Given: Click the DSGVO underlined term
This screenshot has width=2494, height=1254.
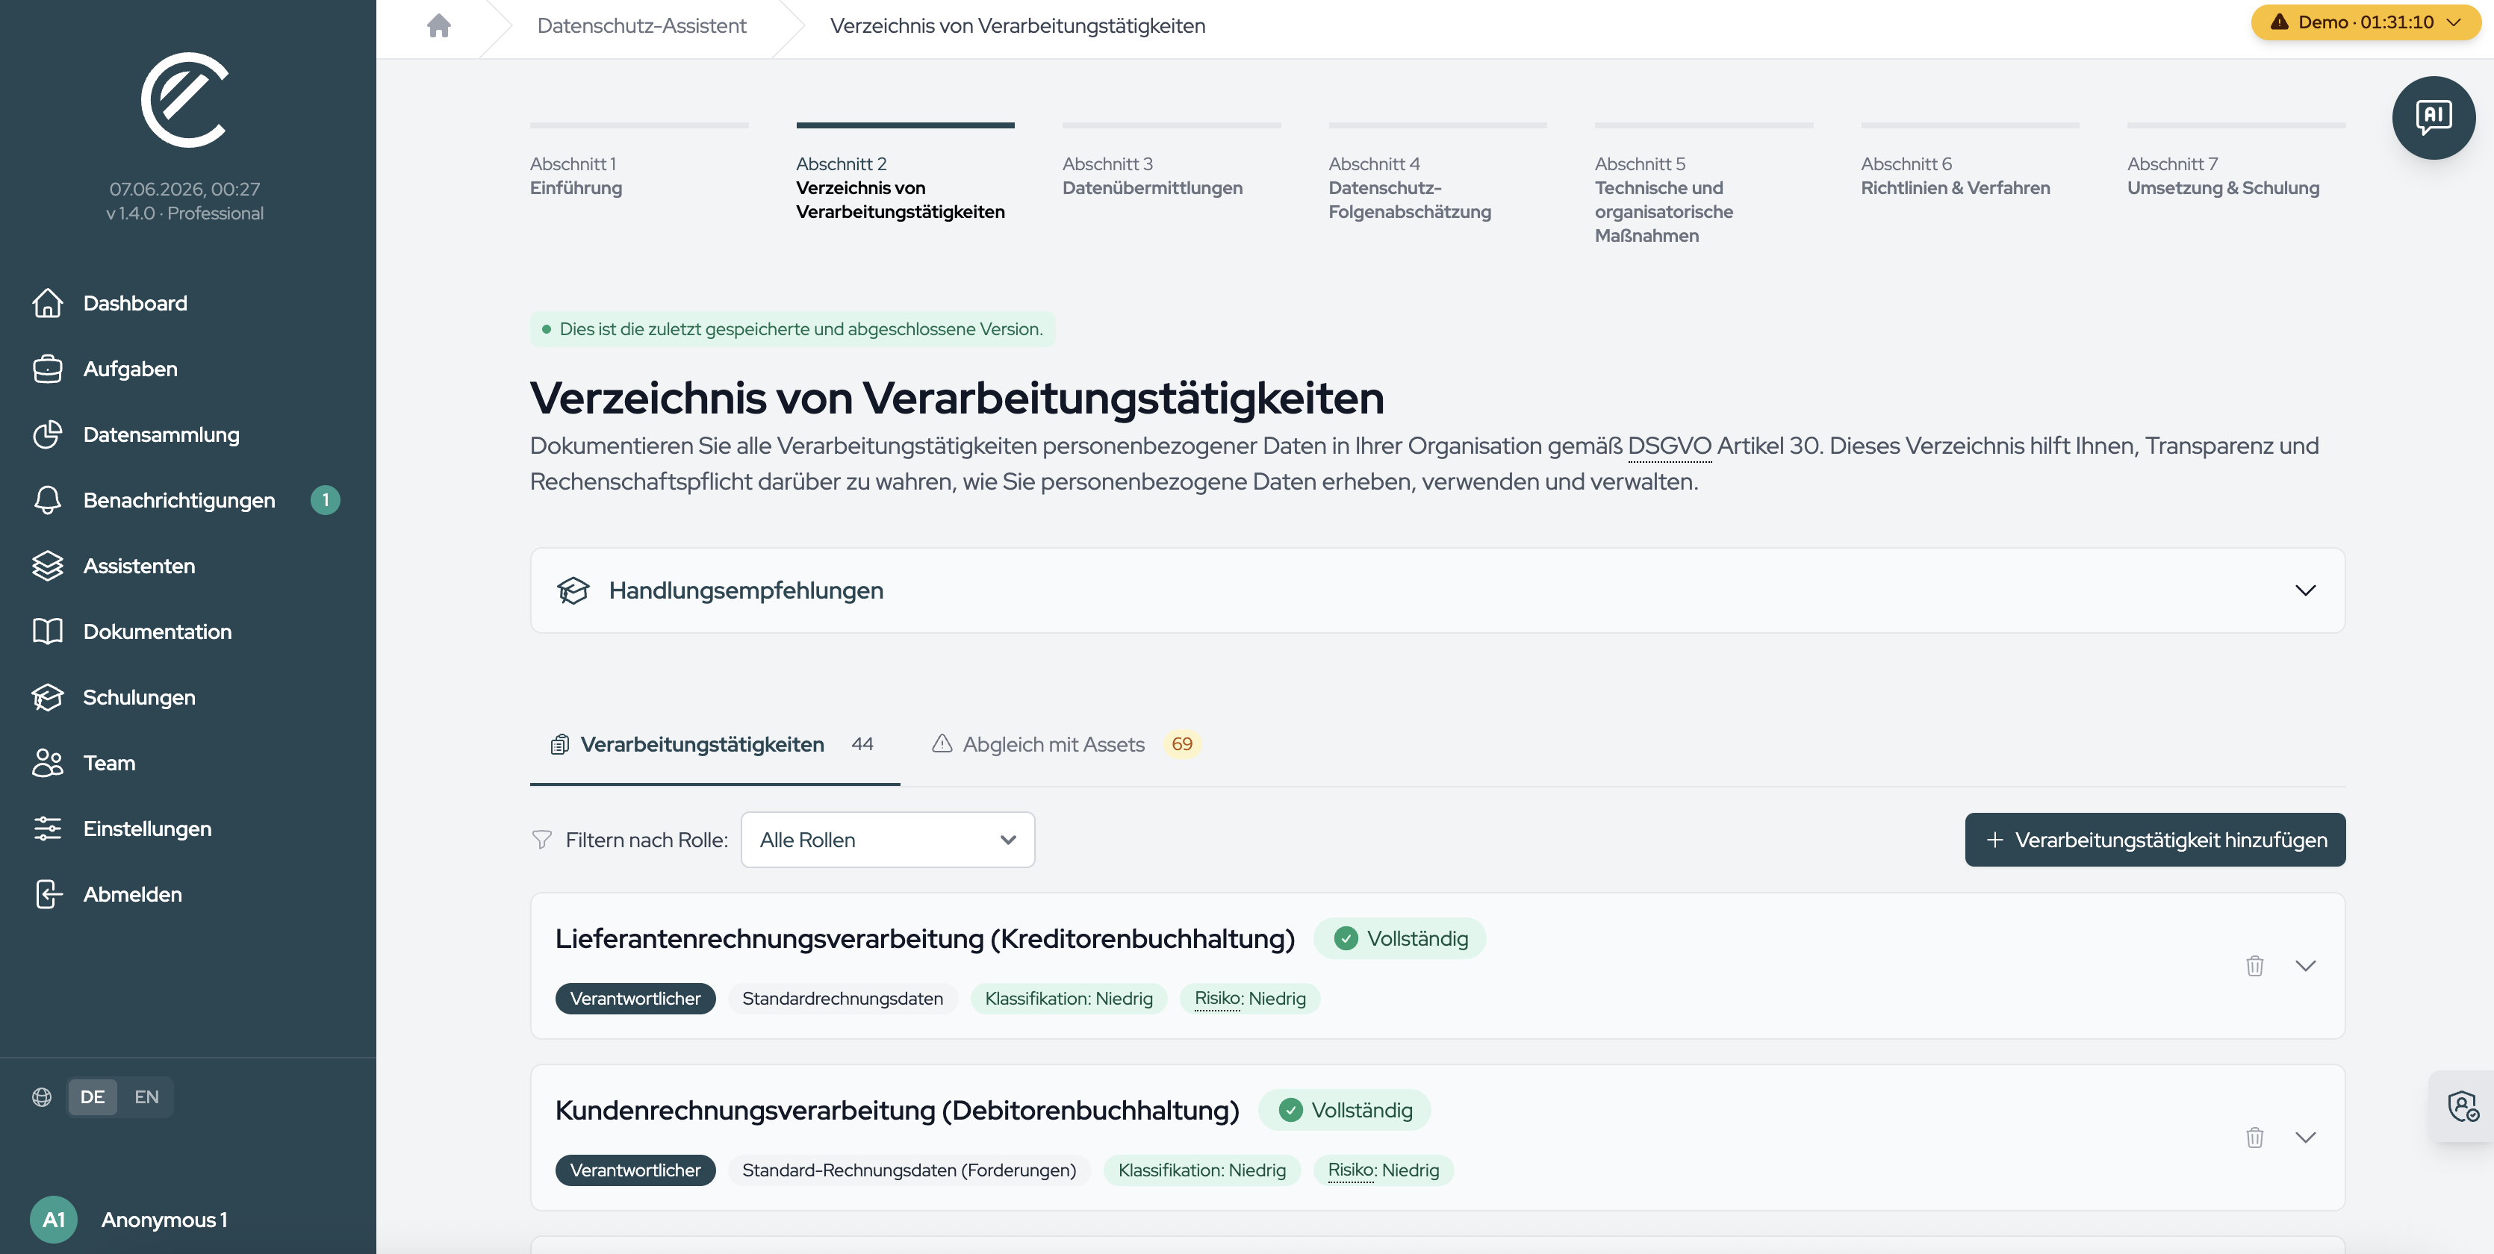Looking at the screenshot, I should (1669, 445).
